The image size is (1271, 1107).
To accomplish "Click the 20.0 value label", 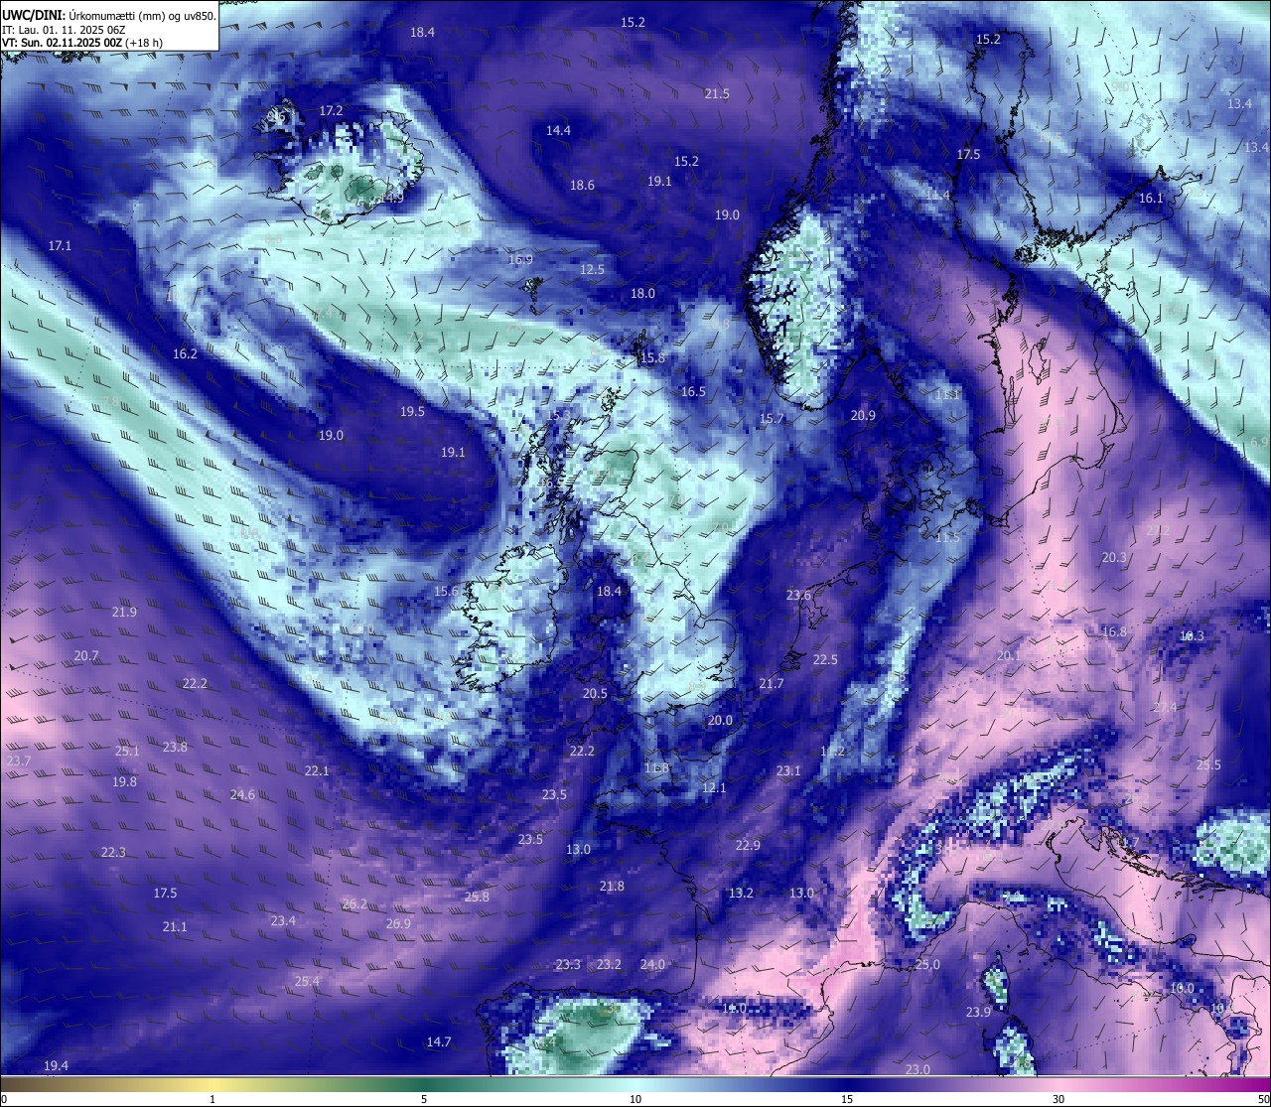I will [719, 720].
